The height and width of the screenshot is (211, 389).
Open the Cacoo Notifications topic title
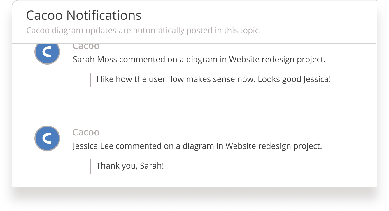click(x=84, y=15)
